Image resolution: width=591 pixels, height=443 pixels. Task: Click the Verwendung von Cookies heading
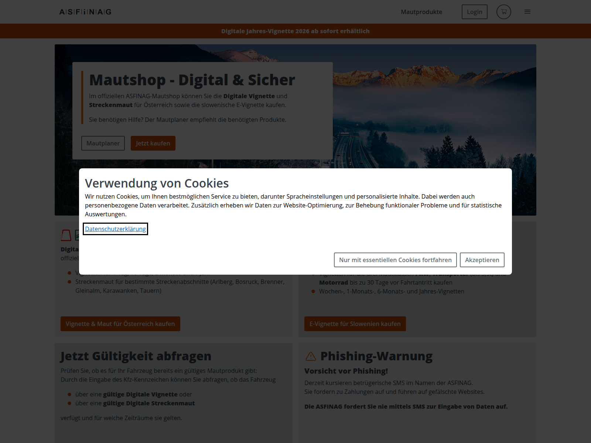pyautogui.click(x=157, y=183)
